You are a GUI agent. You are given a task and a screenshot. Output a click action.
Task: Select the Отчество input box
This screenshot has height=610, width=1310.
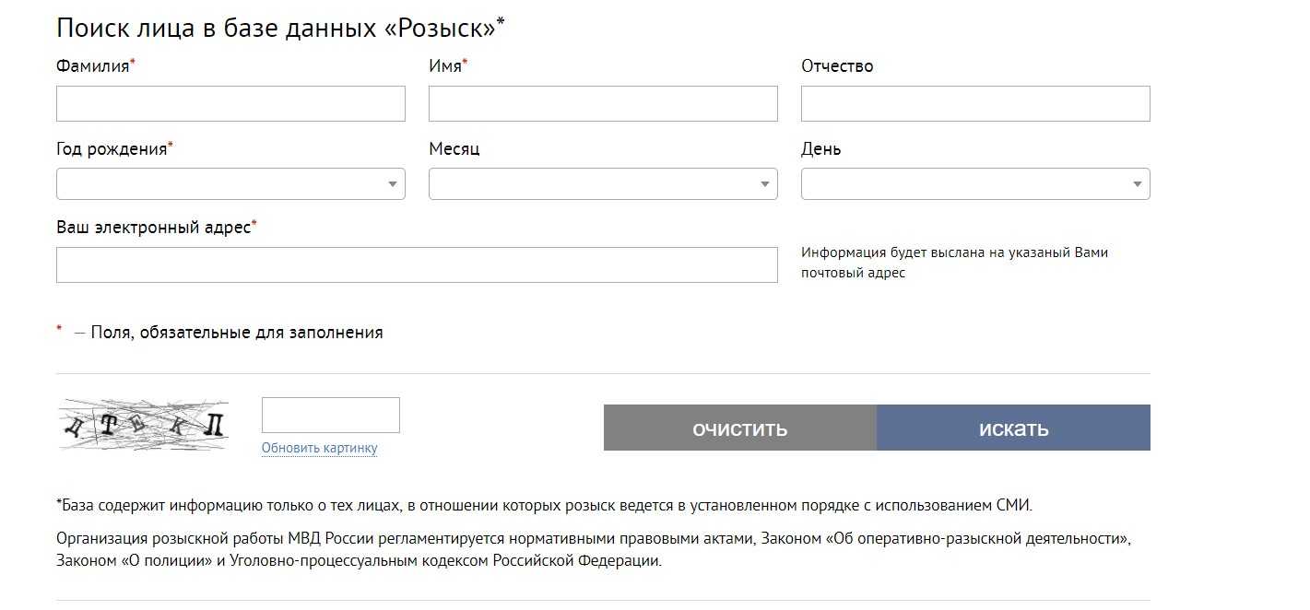975,104
